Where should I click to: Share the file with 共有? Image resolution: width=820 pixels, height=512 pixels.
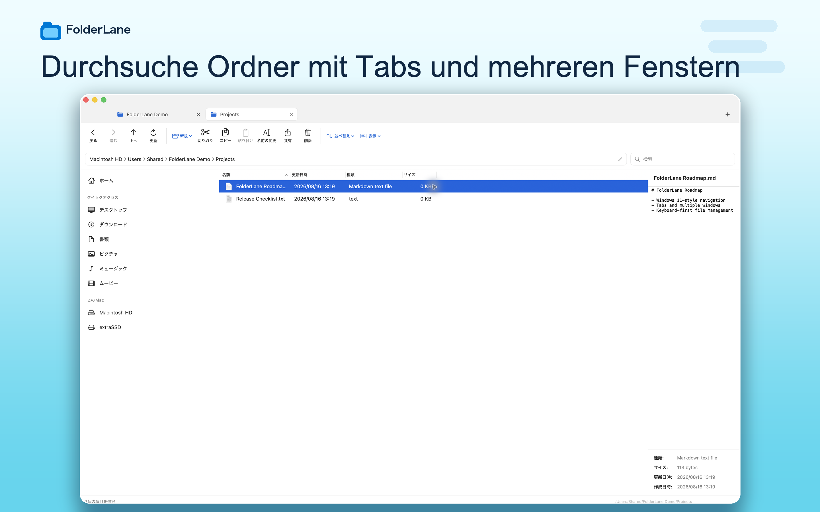click(287, 135)
